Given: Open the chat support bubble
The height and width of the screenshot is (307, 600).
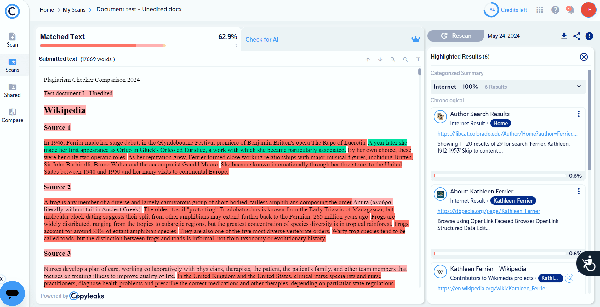Looking at the screenshot, I should [12, 293].
